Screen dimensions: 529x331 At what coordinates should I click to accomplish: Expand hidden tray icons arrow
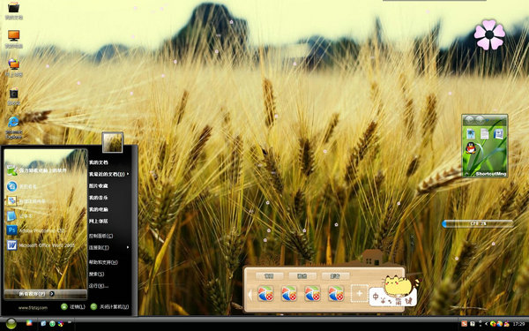[486, 324]
